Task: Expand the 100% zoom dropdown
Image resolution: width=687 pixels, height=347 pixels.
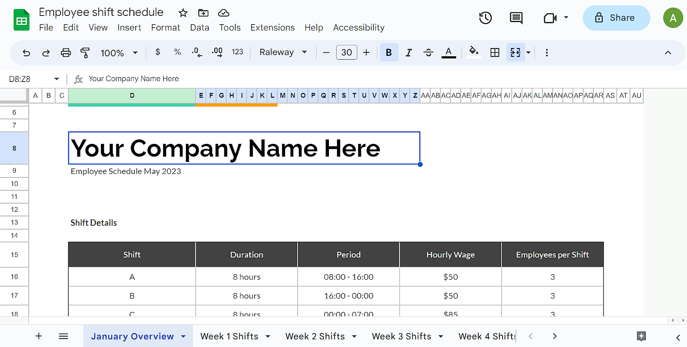Action: pyautogui.click(x=119, y=53)
